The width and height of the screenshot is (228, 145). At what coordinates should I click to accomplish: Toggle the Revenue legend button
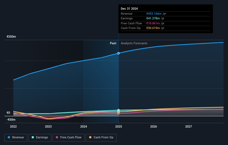point(16,138)
